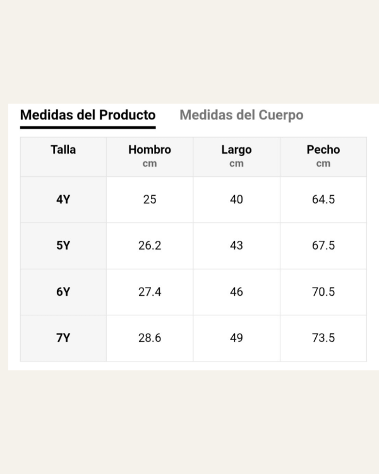Viewport: 379px width, 474px height.
Task: Click the Talla column header
Action: [x=63, y=150]
